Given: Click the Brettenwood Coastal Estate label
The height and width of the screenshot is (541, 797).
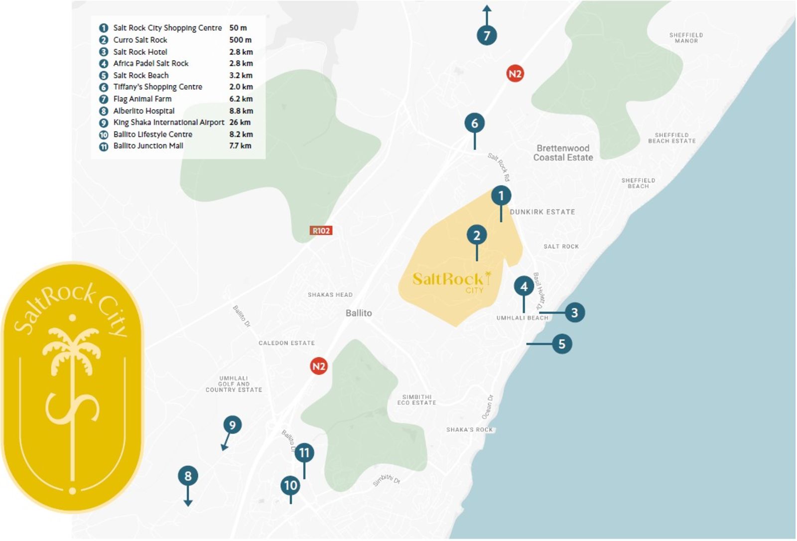Looking at the screenshot, I should click(563, 153).
